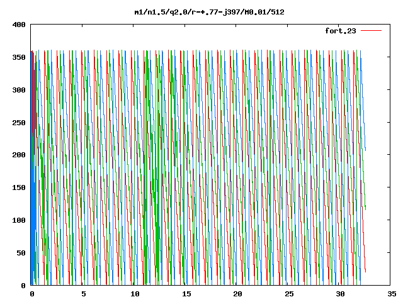Click the x-axis label 25
403x302 pixels.
click(x=289, y=294)
